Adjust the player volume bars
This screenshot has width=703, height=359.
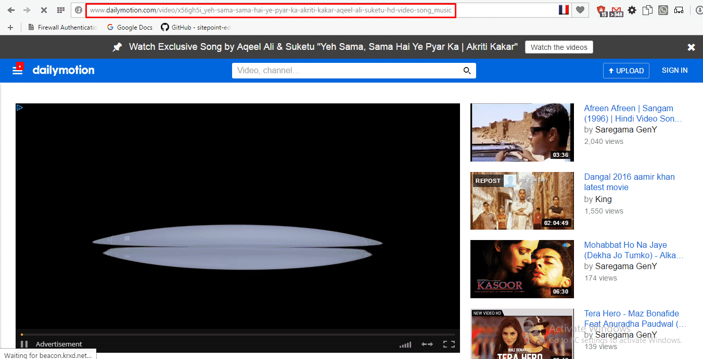(x=405, y=344)
